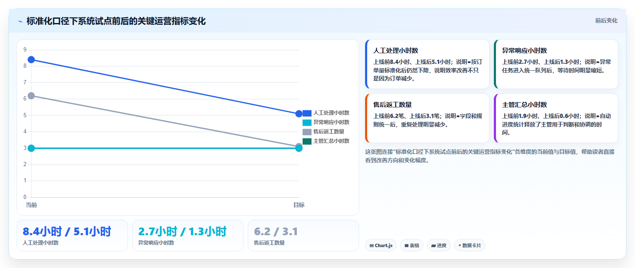Click the y-axis label 9
The width and height of the screenshot is (635, 268).
click(25, 49)
